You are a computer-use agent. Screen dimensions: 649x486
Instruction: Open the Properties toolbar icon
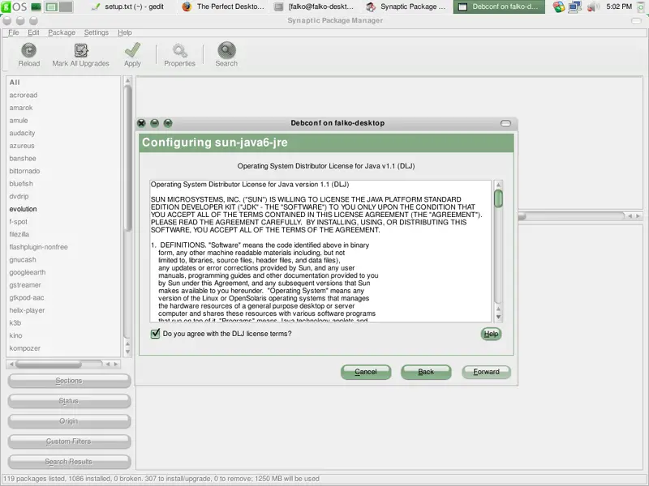pyautogui.click(x=179, y=50)
